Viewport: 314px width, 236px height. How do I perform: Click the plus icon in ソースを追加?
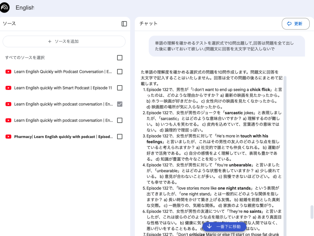[50, 41]
